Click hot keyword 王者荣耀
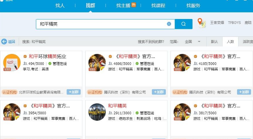The image size is (253, 139). tap(217, 22)
